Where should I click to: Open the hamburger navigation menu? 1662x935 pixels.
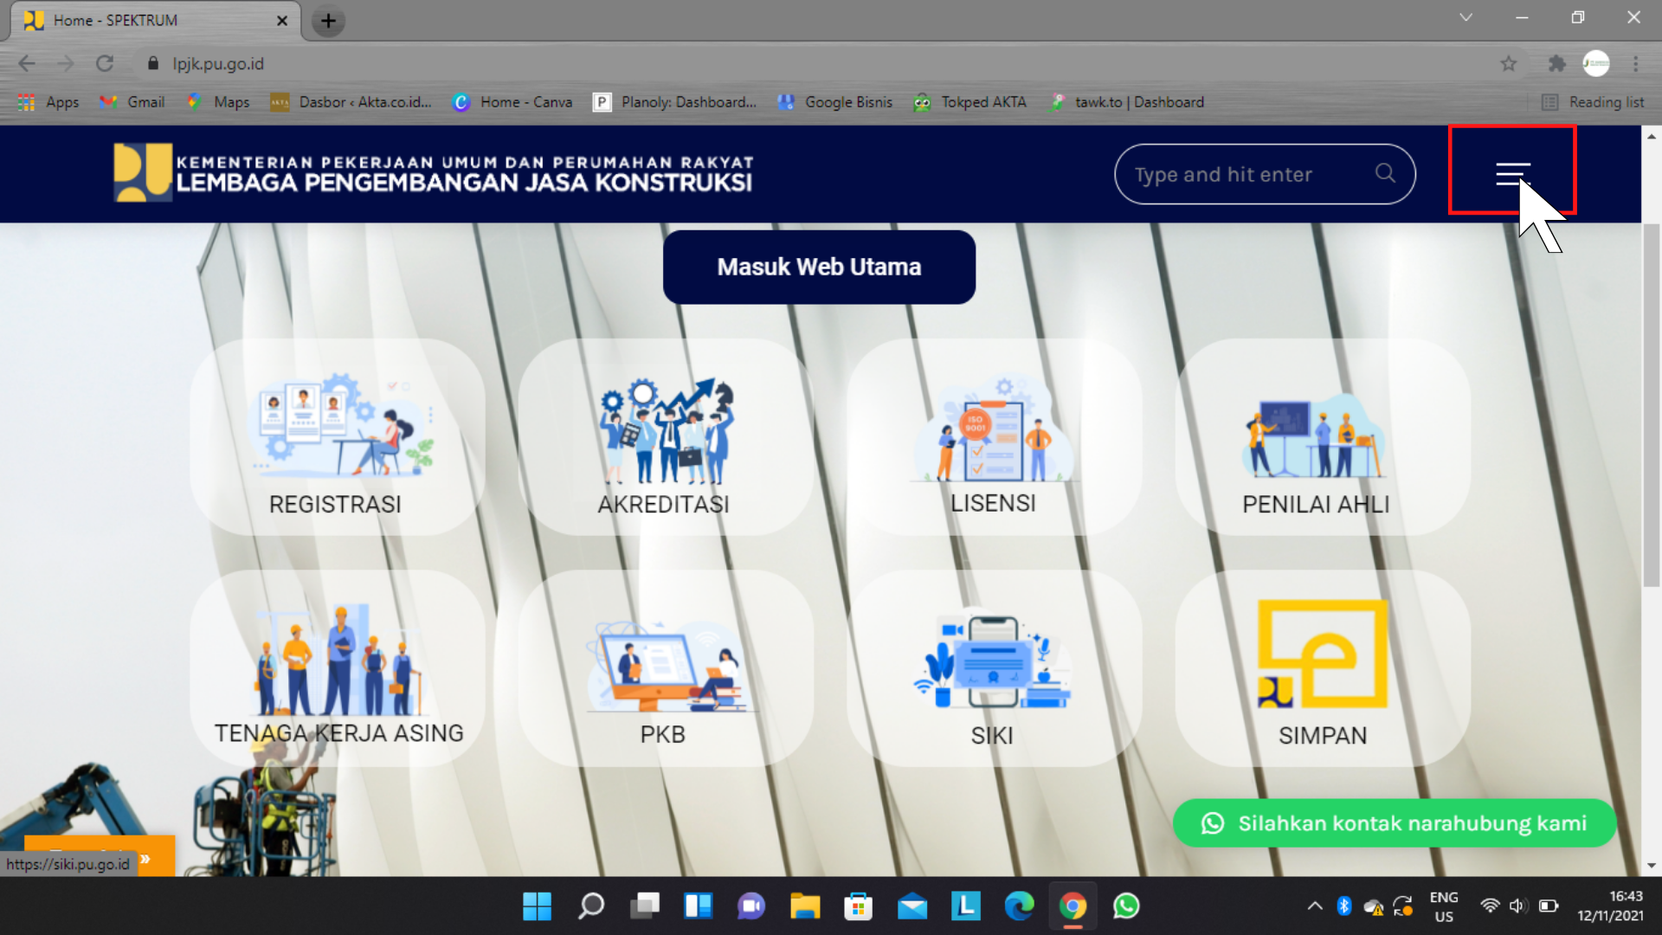click(1511, 173)
